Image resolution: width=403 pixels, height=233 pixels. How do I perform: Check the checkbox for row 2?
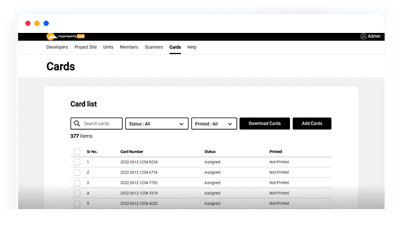(x=77, y=172)
